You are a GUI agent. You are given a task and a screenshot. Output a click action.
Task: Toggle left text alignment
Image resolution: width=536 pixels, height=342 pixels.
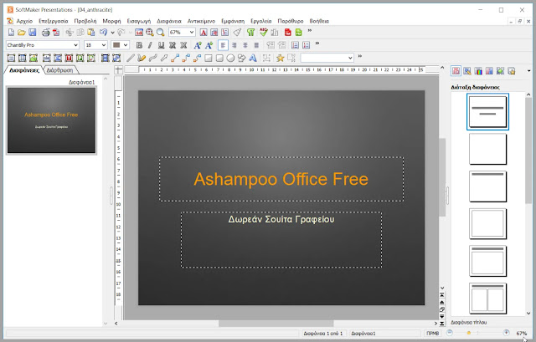coord(223,45)
